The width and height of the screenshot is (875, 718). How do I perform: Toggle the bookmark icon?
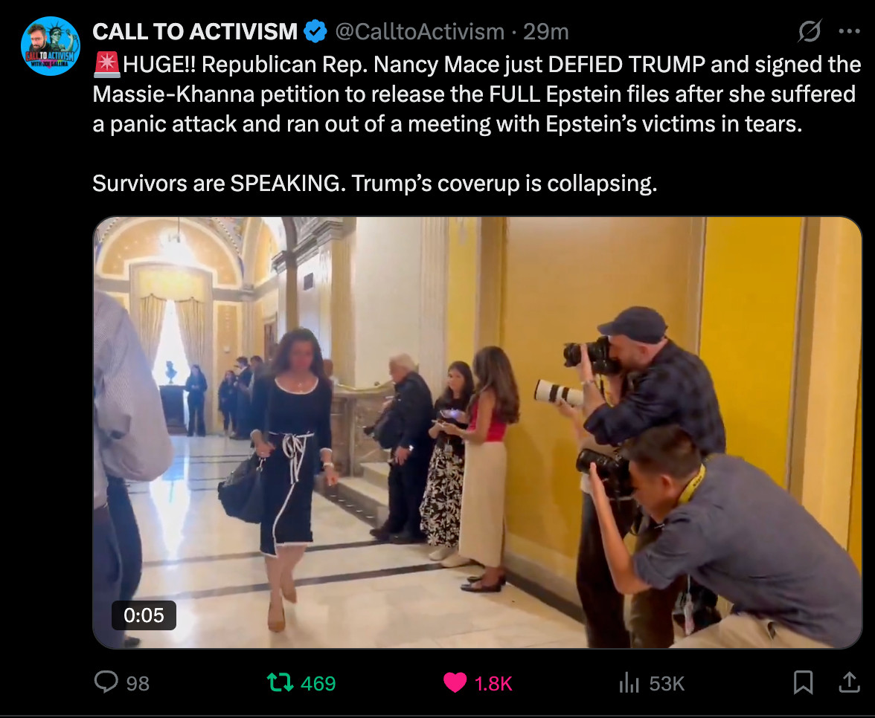(803, 682)
